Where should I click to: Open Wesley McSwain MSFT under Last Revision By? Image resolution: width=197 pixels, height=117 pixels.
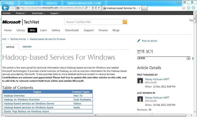pos(157,97)
